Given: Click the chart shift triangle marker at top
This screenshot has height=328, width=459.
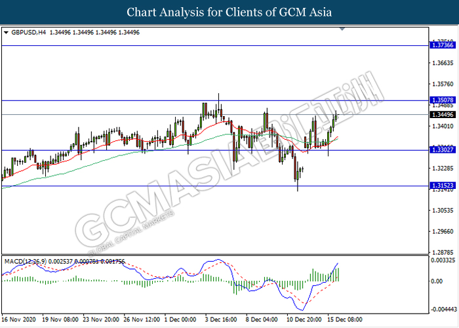Looking at the screenshot, I should pyautogui.click(x=342, y=29).
